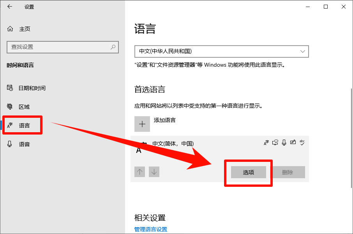353x234 pixels.
Task: Move 中文(简体,中国) up with the up arrow
Action: coord(140,172)
